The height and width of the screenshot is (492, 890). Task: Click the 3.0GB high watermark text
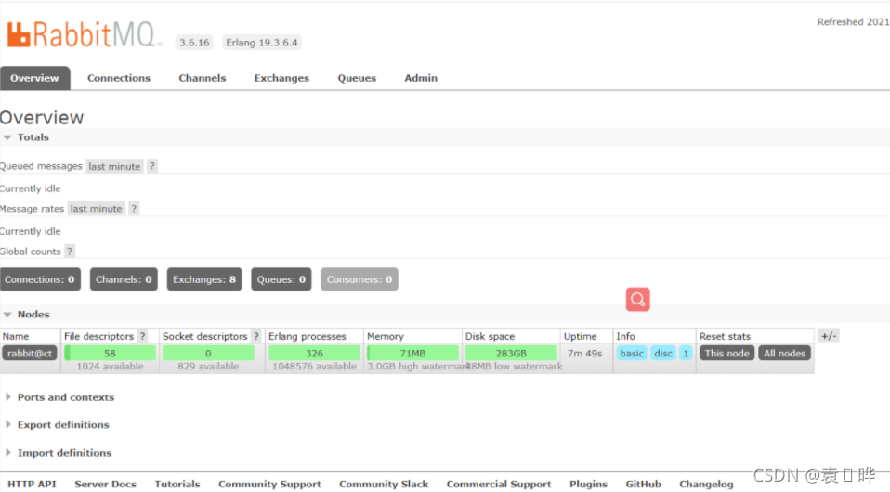pos(416,367)
